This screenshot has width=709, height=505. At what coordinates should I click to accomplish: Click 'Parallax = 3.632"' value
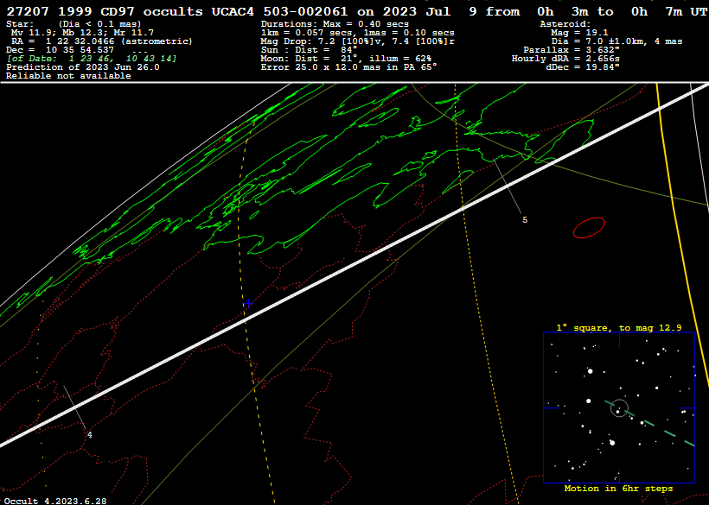pyautogui.click(x=572, y=50)
